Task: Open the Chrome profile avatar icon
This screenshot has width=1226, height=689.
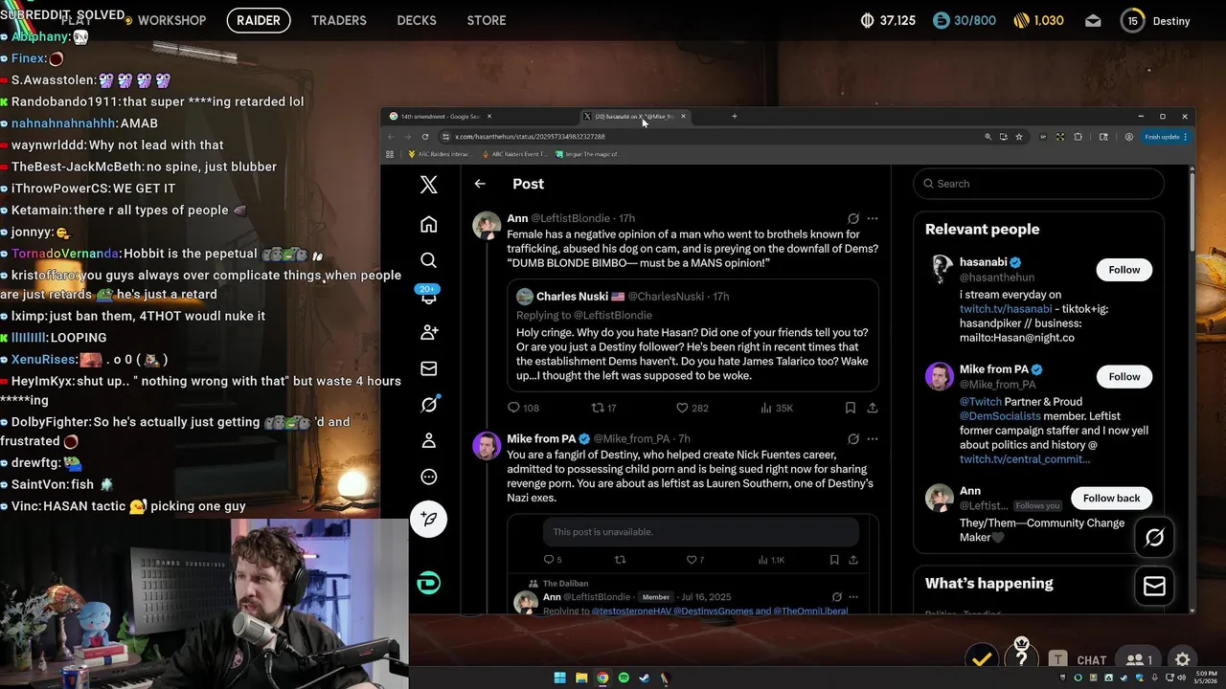Action: pyautogui.click(x=1129, y=137)
